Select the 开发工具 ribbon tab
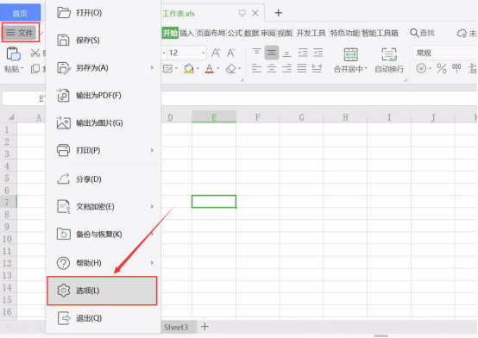This screenshot has height=338, width=478. 311,33
